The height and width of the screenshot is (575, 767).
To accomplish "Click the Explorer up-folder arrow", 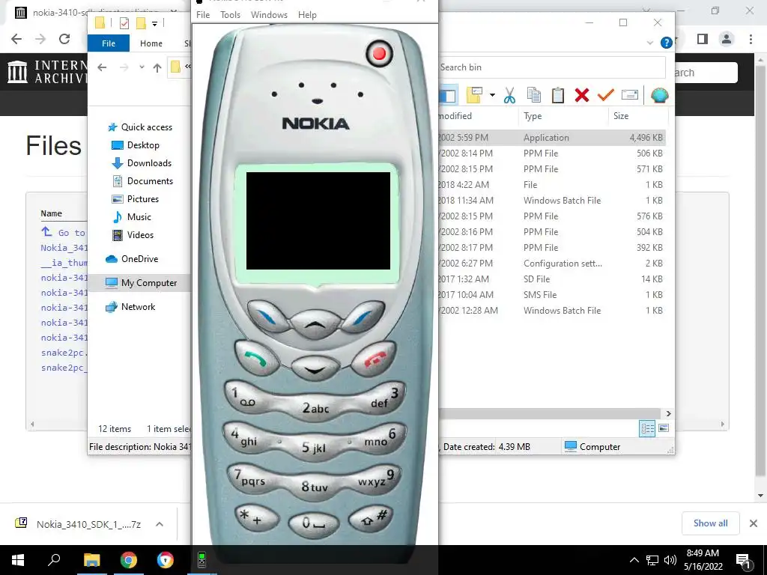I will point(157,67).
